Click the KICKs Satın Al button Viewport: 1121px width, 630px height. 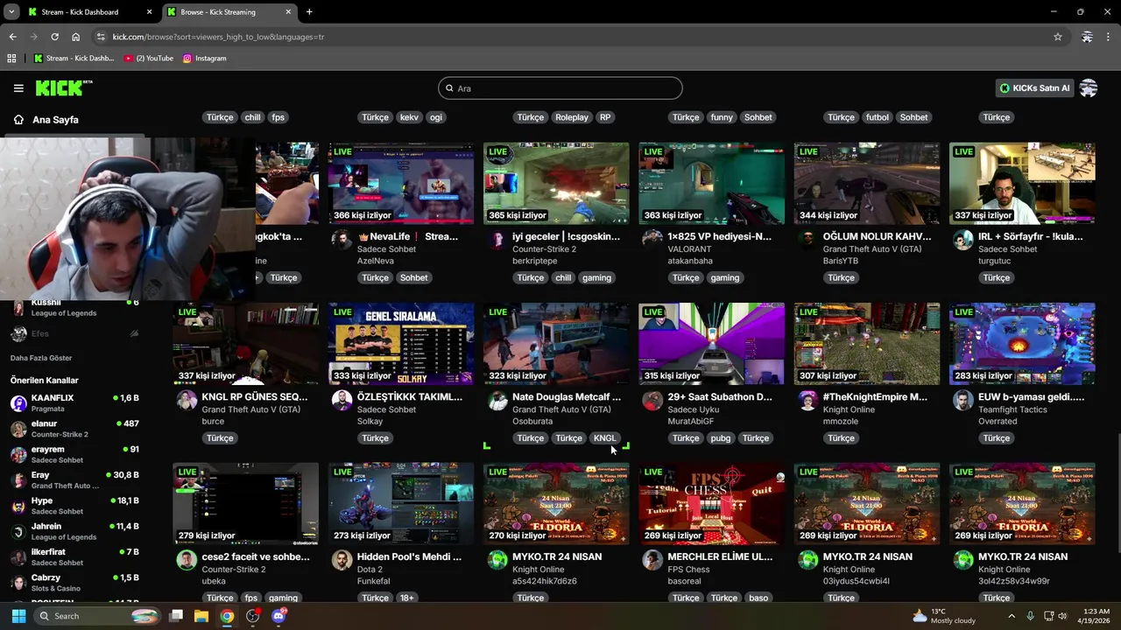(1035, 88)
